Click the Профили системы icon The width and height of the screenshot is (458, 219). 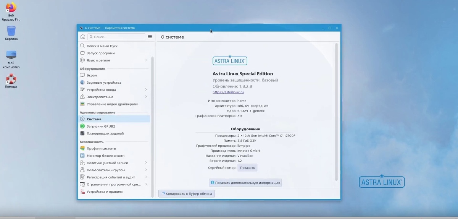point(82,148)
